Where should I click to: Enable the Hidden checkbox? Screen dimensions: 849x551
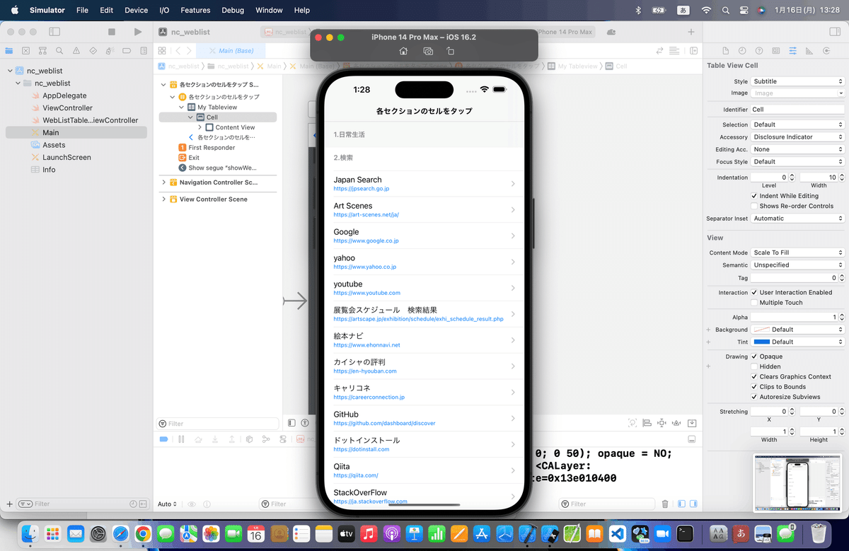pos(754,366)
